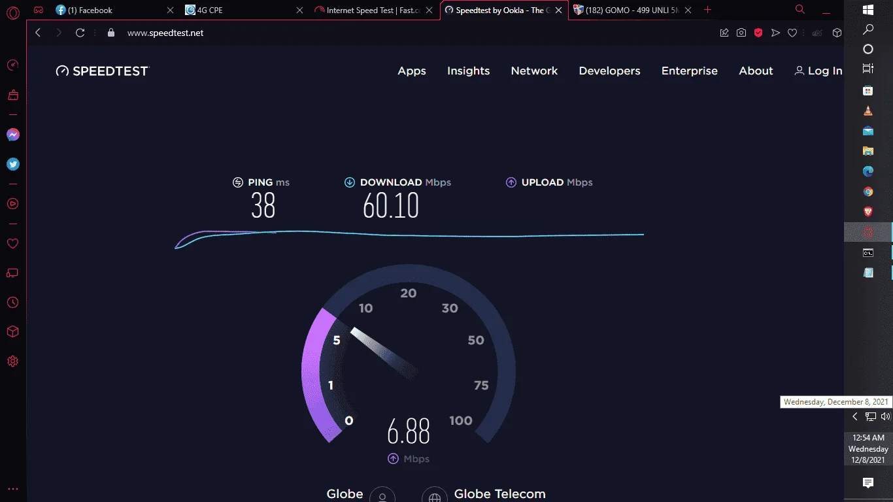Open Task View on the taskbar
Screen dimensions: 893x502
(868, 68)
